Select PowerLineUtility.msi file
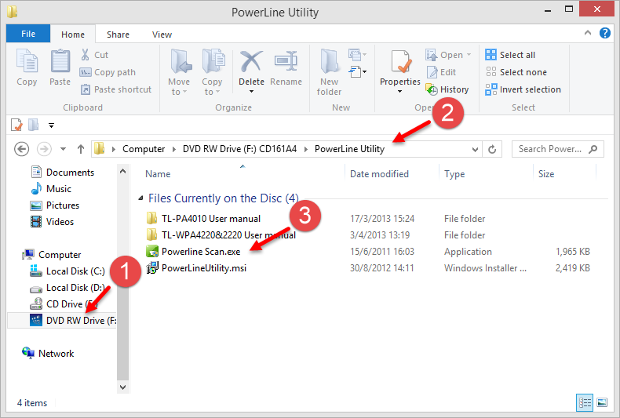Image resolution: width=620 pixels, height=418 pixels. click(196, 268)
